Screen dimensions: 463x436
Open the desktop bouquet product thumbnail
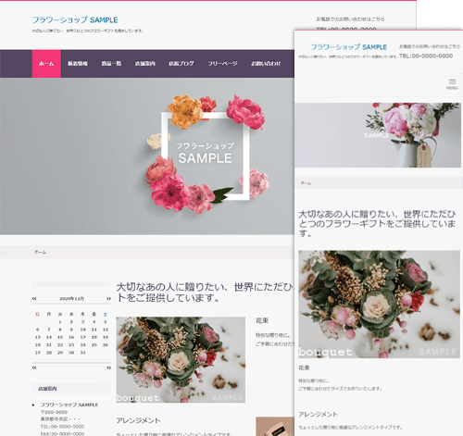coord(181,359)
